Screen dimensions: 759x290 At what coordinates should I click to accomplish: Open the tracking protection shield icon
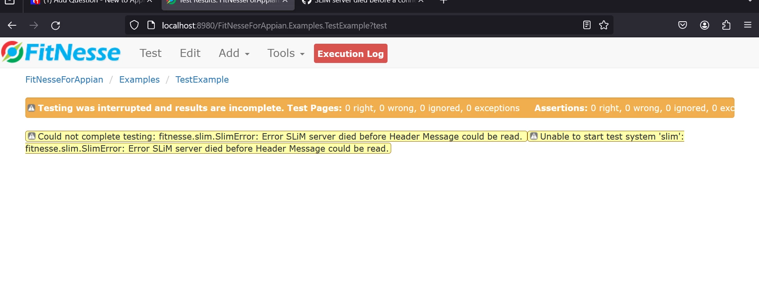pyautogui.click(x=134, y=25)
